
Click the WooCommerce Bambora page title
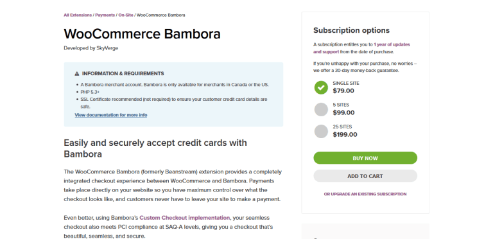pyautogui.click(x=142, y=34)
